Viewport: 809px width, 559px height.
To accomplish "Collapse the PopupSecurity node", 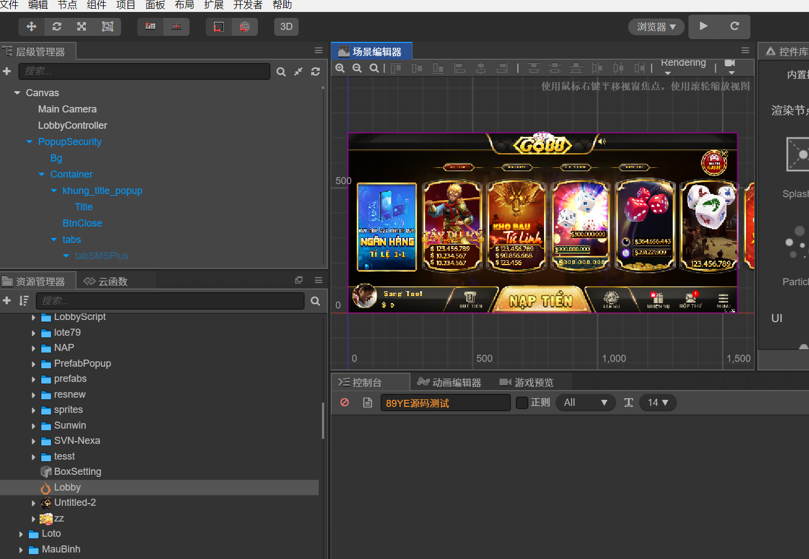I will point(29,142).
